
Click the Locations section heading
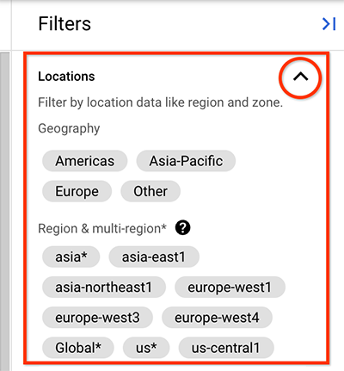click(x=66, y=77)
